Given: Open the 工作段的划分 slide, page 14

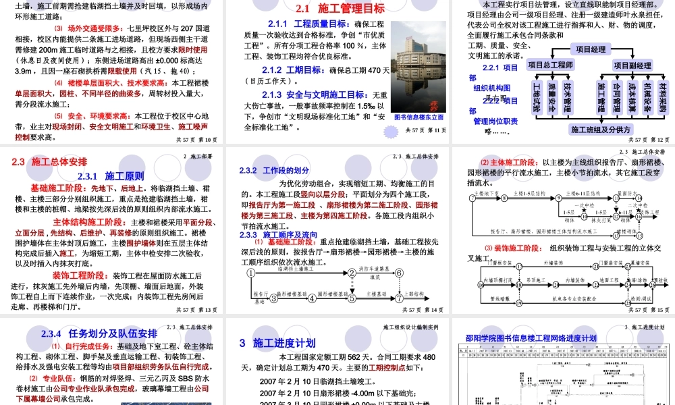Looking at the screenshot, I should pos(337,231).
